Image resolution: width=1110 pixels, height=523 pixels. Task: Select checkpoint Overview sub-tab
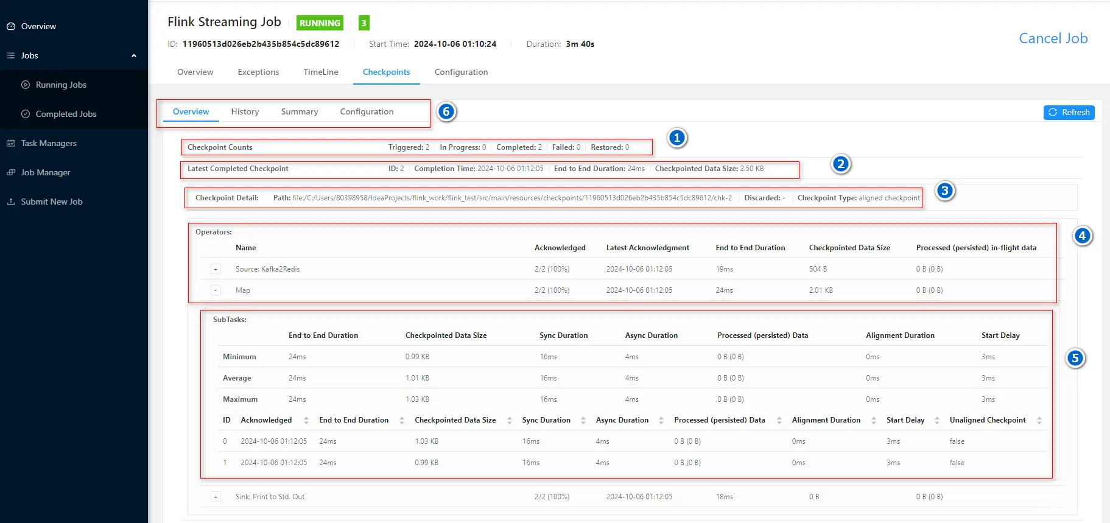coord(191,111)
